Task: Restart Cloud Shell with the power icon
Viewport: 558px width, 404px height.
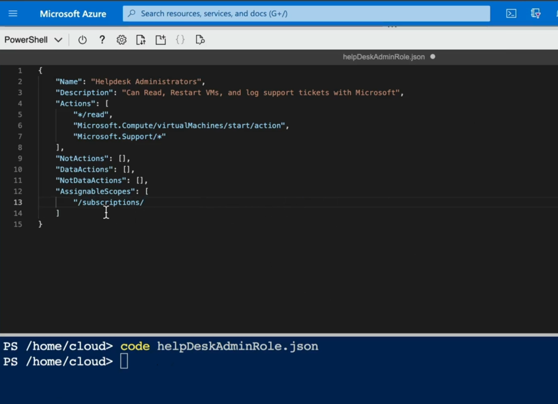Action: click(82, 40)
